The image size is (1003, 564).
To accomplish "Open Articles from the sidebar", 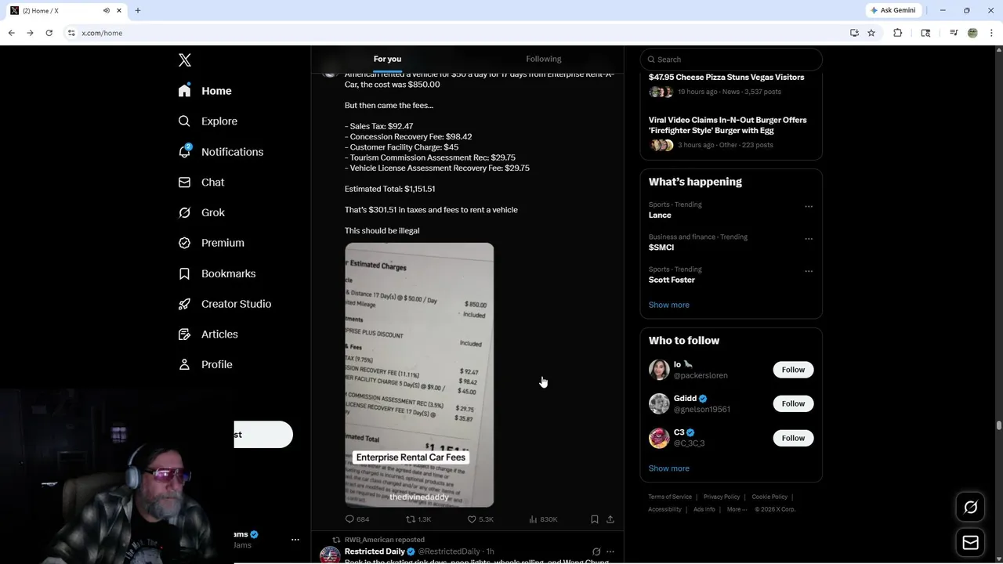I will [208, 334].
